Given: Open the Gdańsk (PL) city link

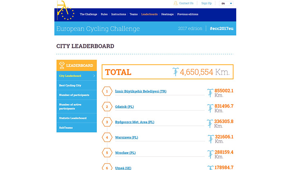Looking at the screenshot, I should 125,107.
